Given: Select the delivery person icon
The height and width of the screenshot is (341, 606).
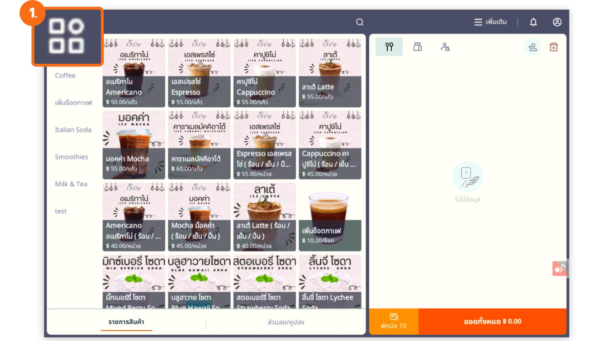Looking at the screenshot, I should (x=445, y=47).
